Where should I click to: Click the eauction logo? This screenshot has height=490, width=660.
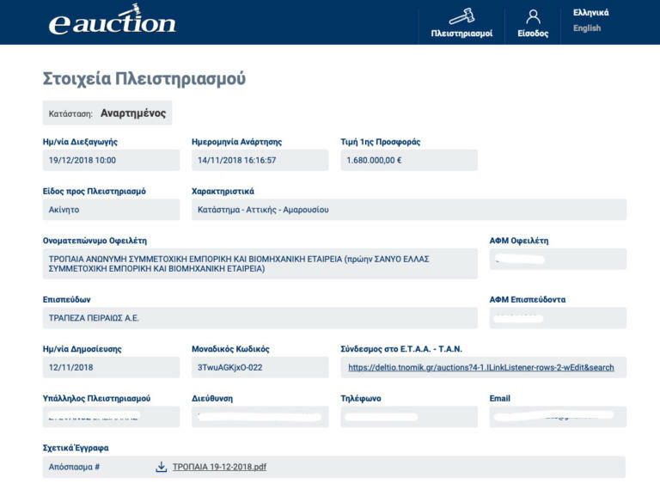tap(112, 21)
